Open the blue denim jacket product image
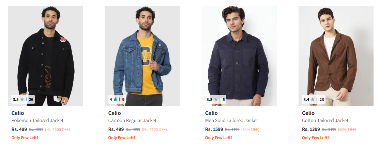Screen dimensions: 380x149 point(142,55)
